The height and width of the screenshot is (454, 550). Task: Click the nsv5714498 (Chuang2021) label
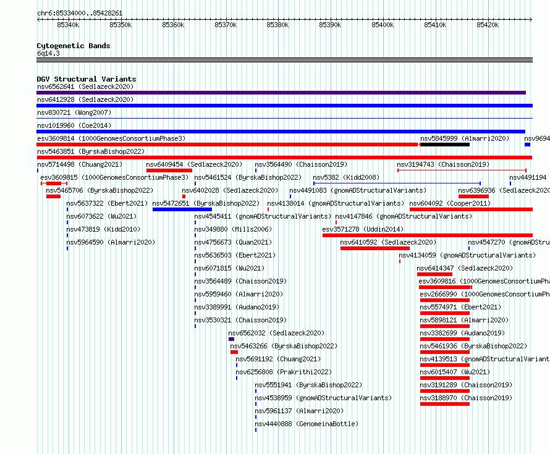80,164
